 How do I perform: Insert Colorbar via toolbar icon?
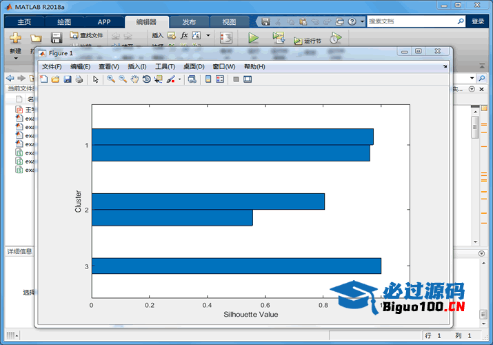[x=208, y=79]
